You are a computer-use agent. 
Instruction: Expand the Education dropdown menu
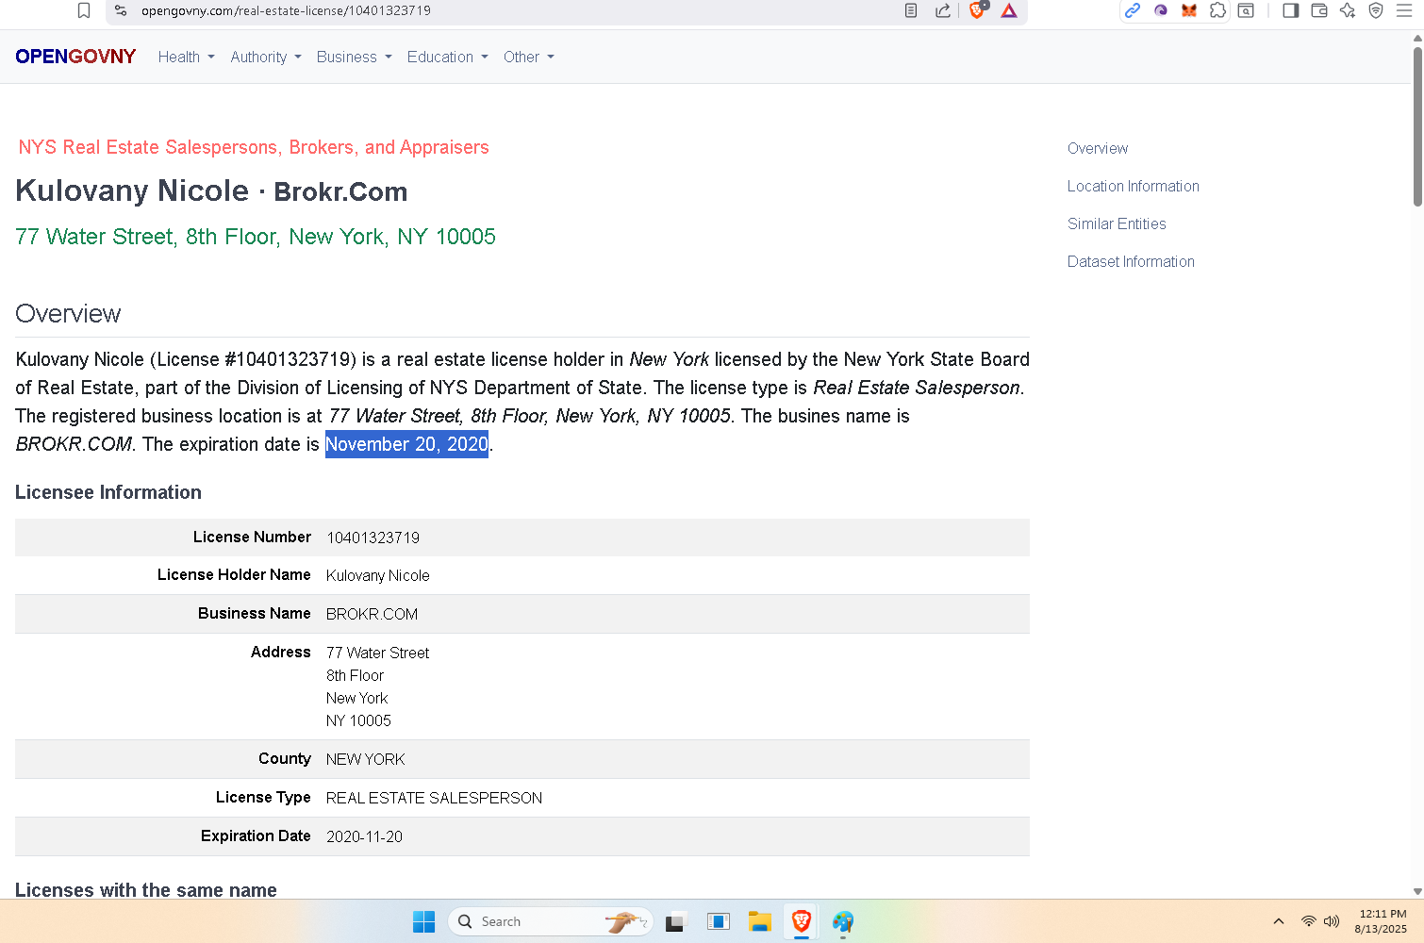pos(448,57)
